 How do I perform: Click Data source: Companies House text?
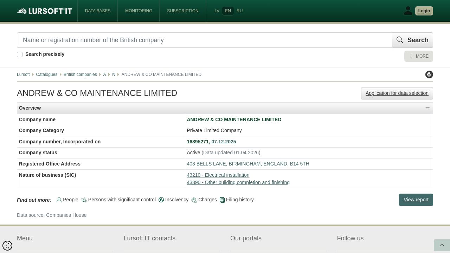pos(52,215)
